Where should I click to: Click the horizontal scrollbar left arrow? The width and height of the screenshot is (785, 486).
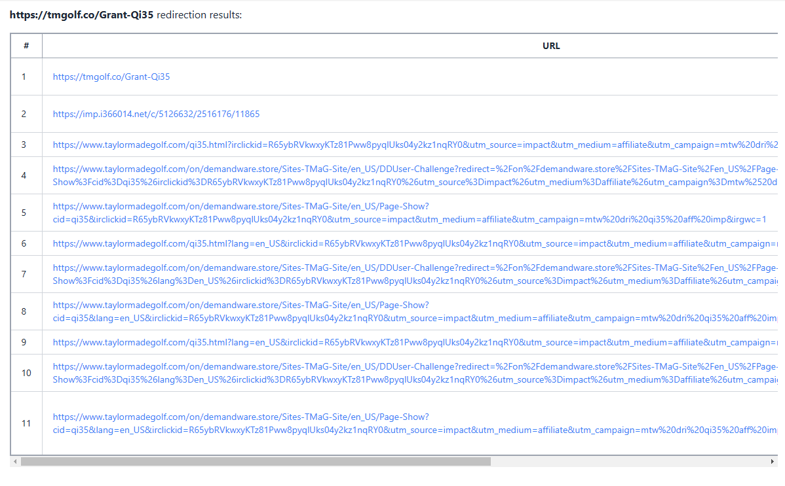(x=16, y=462)
